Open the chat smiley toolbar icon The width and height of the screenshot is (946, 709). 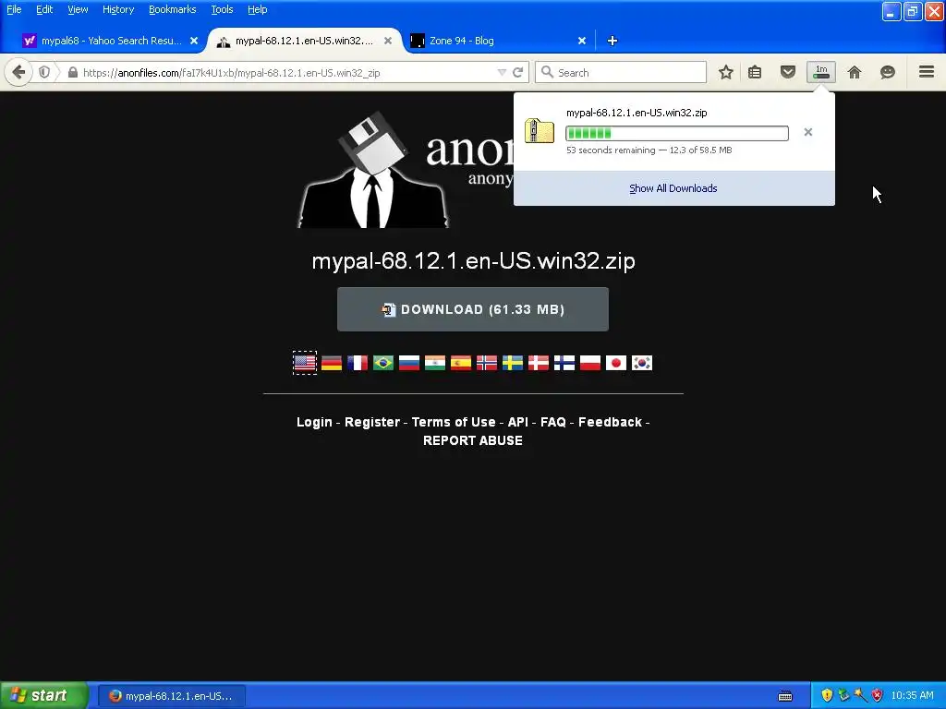[888, 72]
